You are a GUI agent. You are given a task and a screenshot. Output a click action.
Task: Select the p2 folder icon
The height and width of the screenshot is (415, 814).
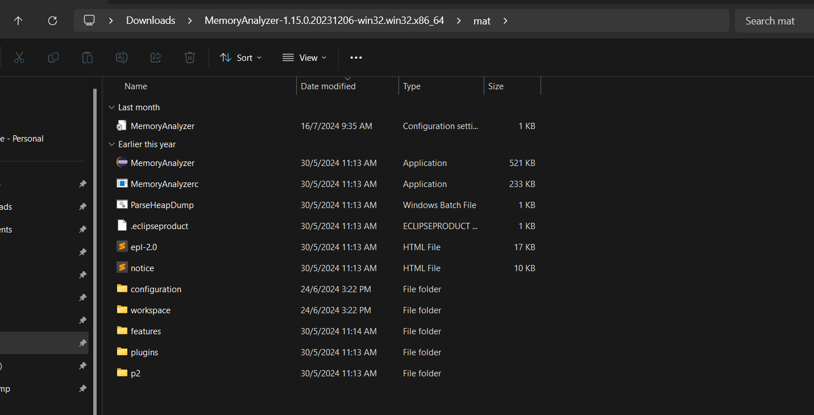point(122,373)
